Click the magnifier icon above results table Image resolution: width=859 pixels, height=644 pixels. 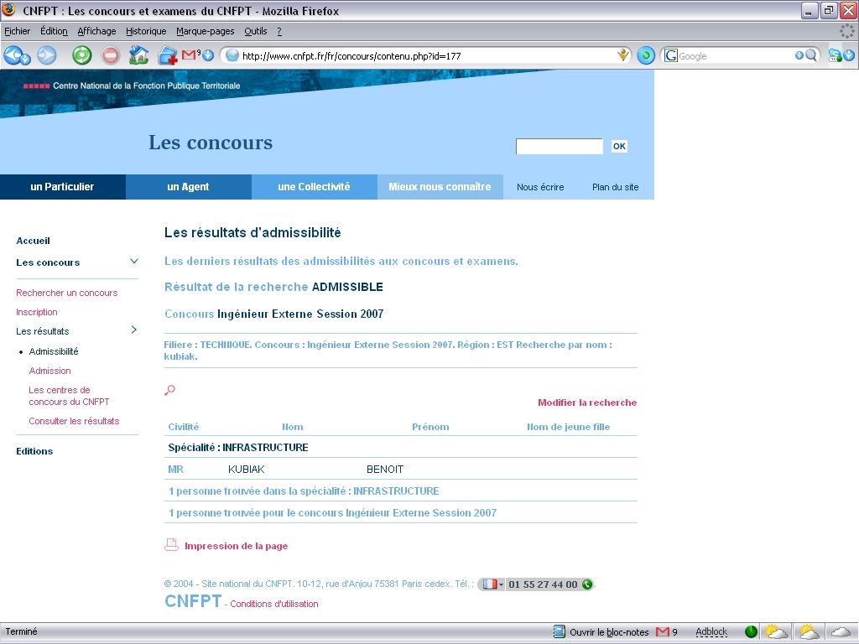[x=170, y=390]
